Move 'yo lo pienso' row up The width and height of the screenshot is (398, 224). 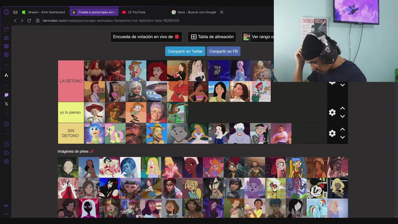point(342,108)
